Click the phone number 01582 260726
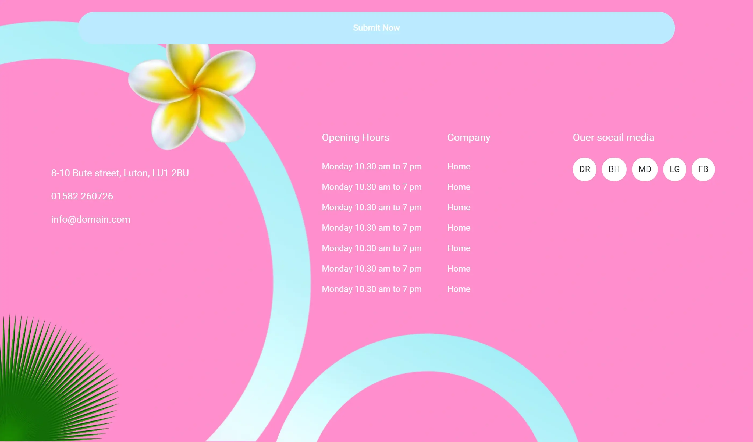The image size is (753, 442). [82, 196]
